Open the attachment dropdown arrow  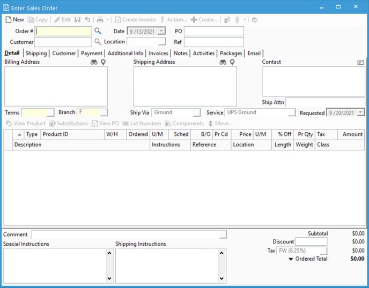245,20
